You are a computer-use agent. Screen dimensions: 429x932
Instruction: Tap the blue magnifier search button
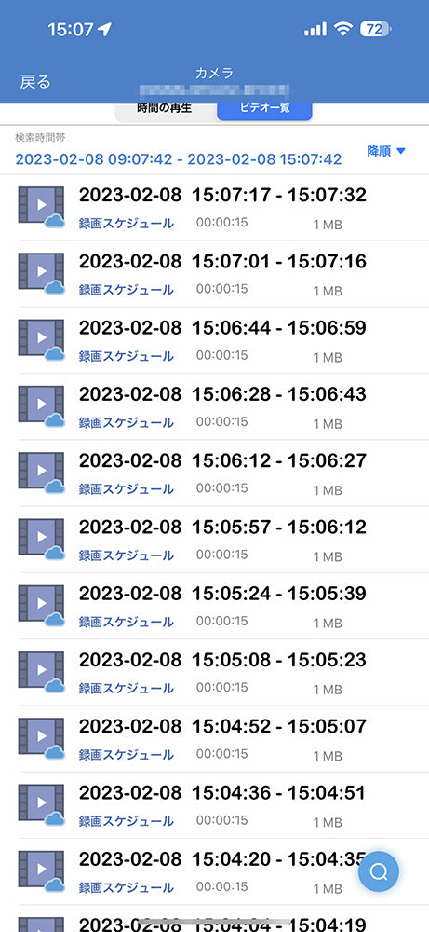coord(379,871)
